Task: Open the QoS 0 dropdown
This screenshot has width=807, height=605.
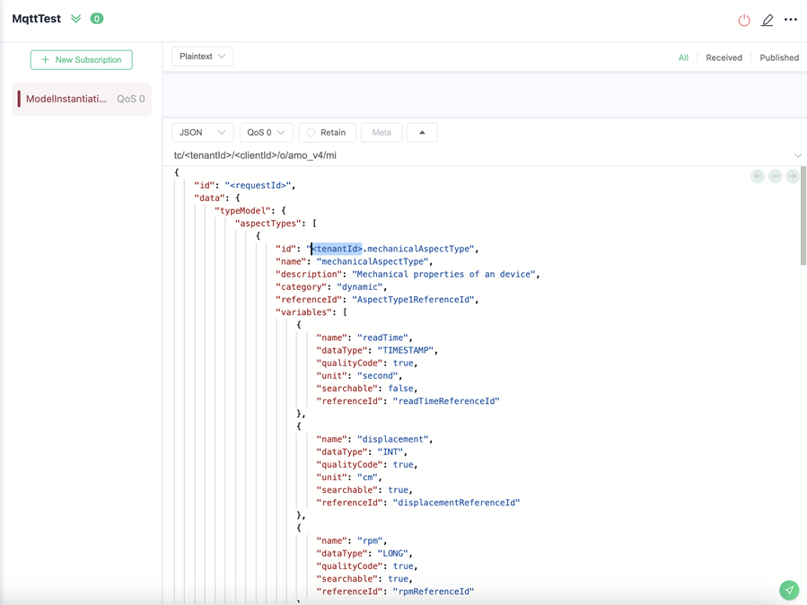Action: 266,132
